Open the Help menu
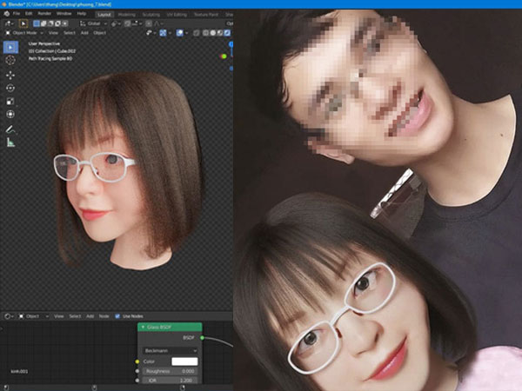The width and height of the screenshot is (522, 391). [82, 14]
